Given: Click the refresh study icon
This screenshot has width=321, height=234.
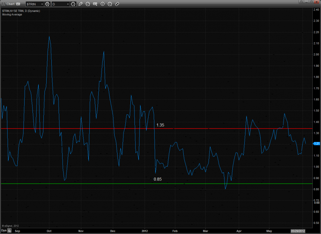Looking at the screenshot, I should click(x=88, y=4).
